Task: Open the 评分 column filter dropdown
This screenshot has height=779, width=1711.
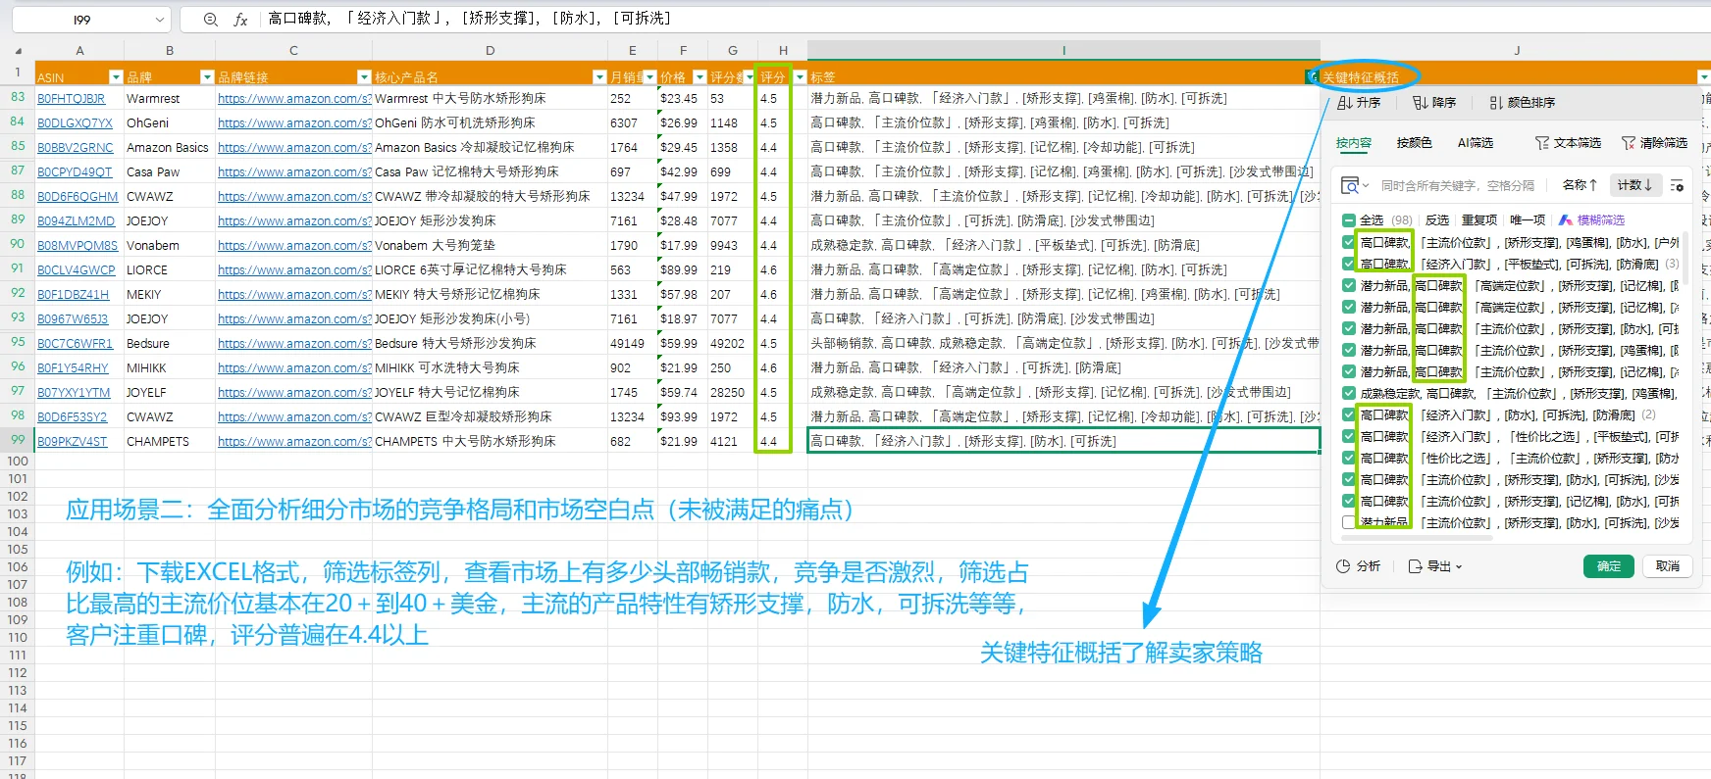Action: [x=800, y=77]
